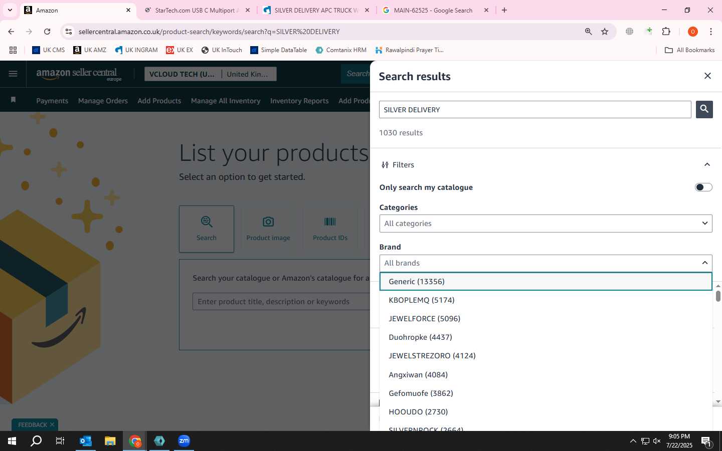Image resolution: width=722 pixels, height=451 pixels.
Task: Open Chrome three-dot menu
Action: [x=710, y=32]
